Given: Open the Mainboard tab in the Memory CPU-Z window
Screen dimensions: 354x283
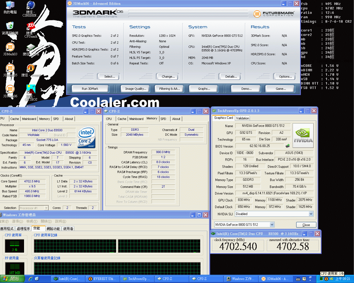Looking at the screenshot, I should click(x=136, y=119).
